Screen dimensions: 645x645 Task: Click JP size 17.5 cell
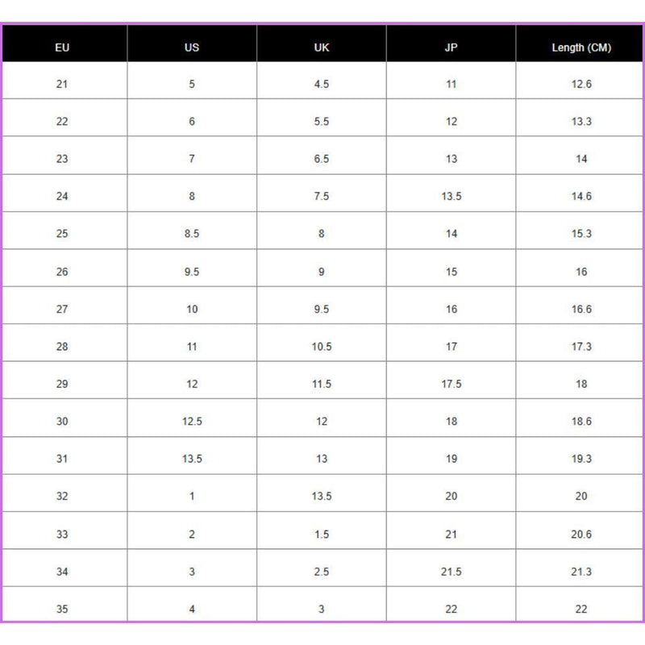click(x=451, y=384)
